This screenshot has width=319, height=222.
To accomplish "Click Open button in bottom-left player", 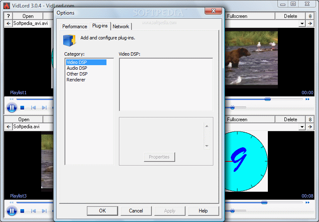I will (24, 120).
